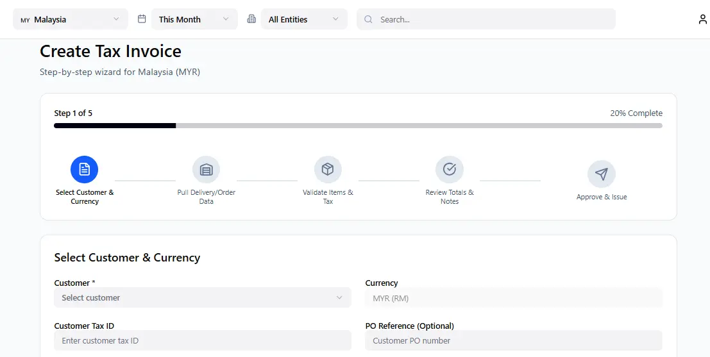Viewport: 710px width, 357px height.
Task: Click the Customer Tax ID field
Action: click(202, 340)
